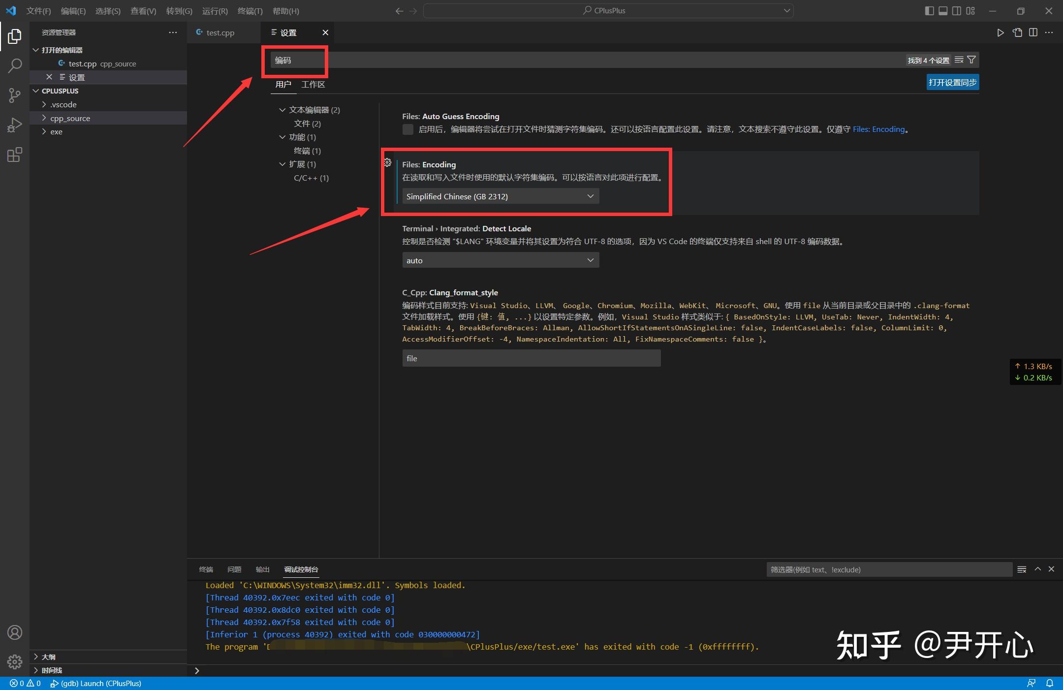Focus the debug console filter field
Viewport: 1063px width, 690px height.
tap(889, 569)
